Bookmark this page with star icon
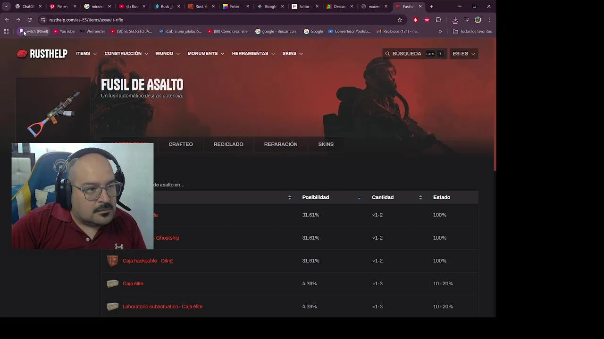The height and width of the screenshot is (339, 604). (x=400, y=20)
